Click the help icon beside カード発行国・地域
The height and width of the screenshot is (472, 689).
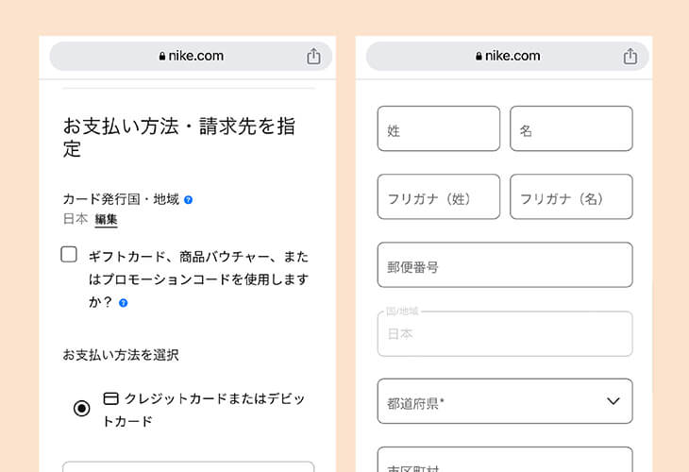(x=189, y=200)
